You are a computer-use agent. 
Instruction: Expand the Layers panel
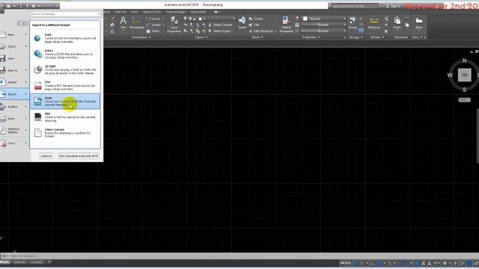pyautogui.click(x=201, y=37)
